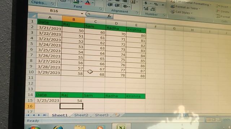Go to last sheet navigation arrow
This screenshot has width=231, height=129.
pos(44,115)
